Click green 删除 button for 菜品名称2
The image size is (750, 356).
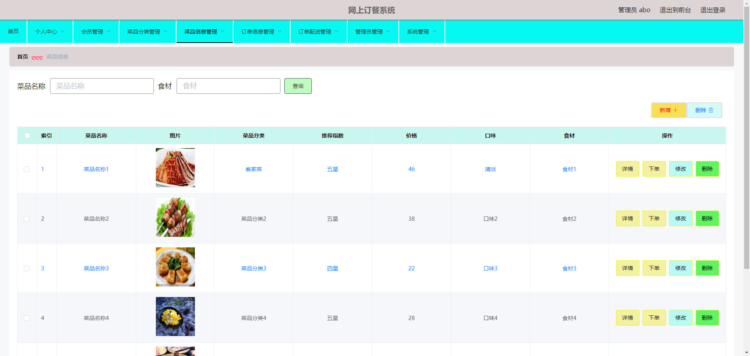tap(707, 218)
